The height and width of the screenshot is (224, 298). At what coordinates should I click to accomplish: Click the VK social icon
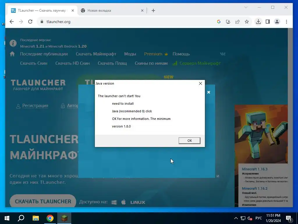click(223, 54)
